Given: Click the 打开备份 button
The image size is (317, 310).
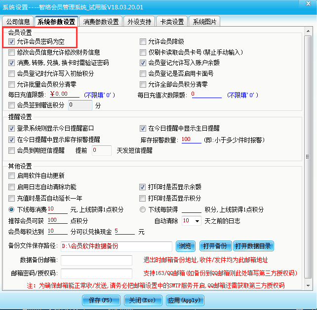Looking at the screenshot, I should pos(215,246).
